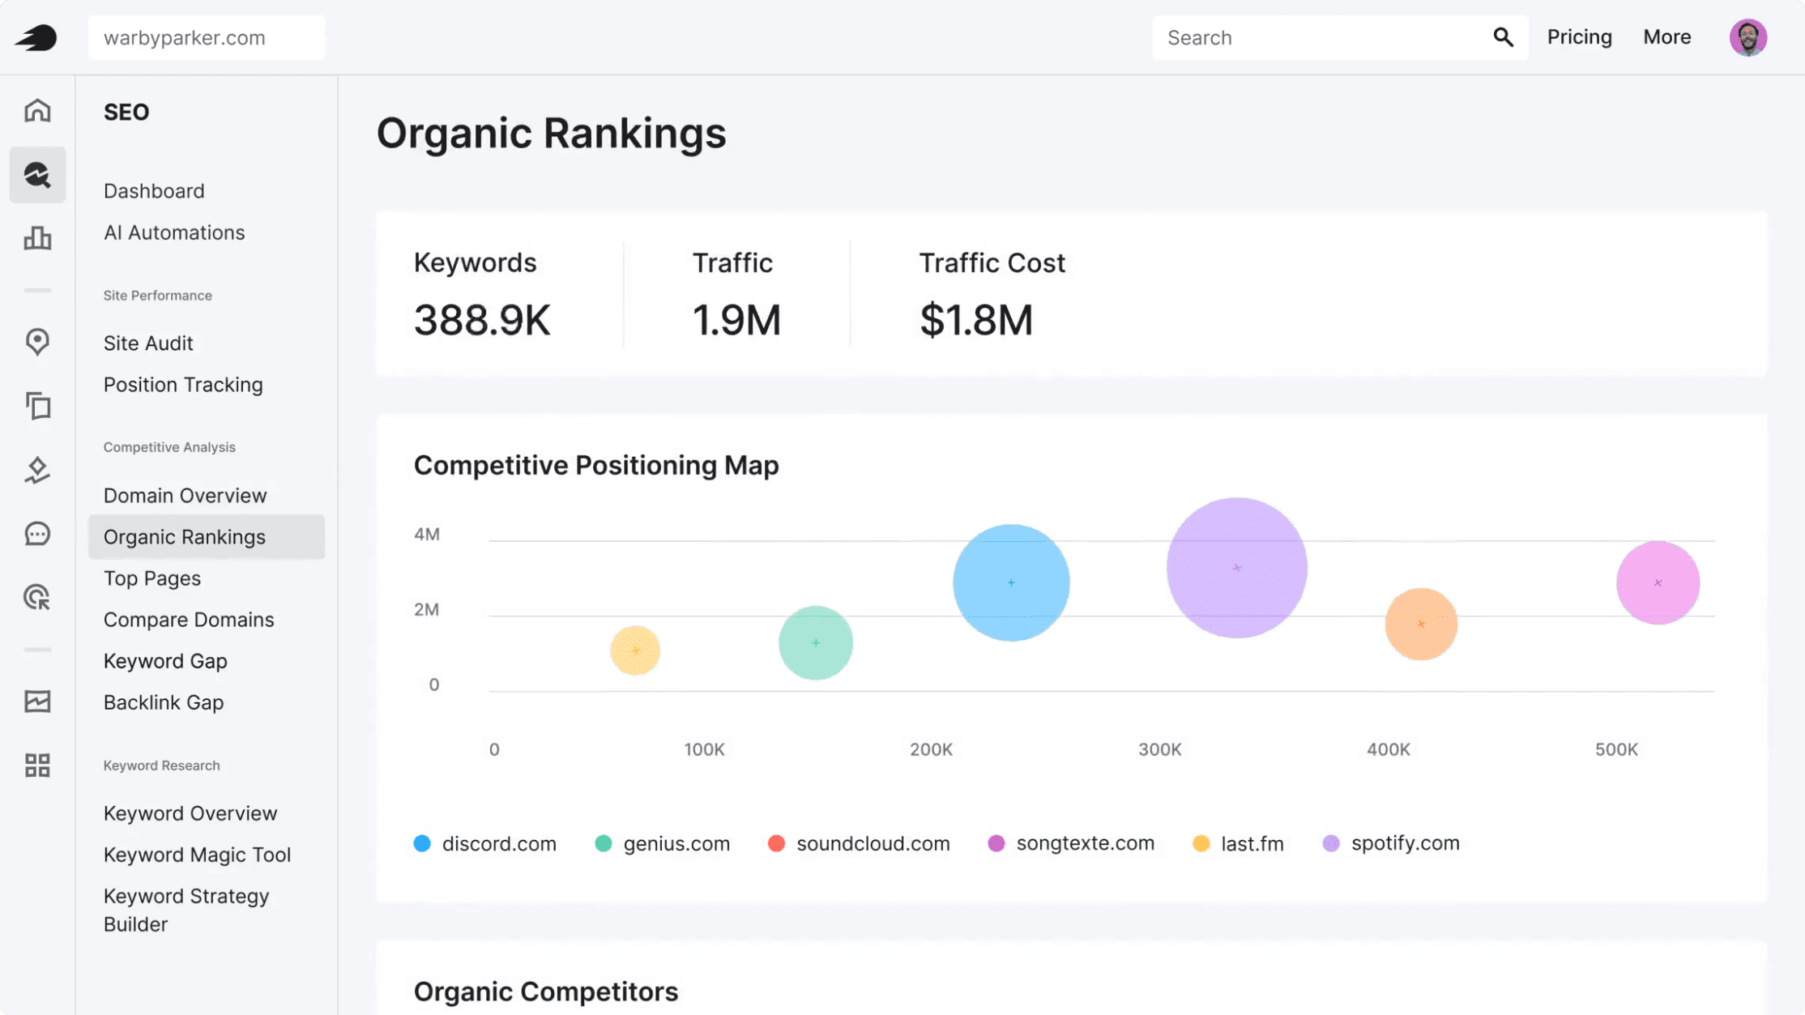Go to Dashboard in SEO menu
This screenshot has width=1805, height=1015.
154,191
